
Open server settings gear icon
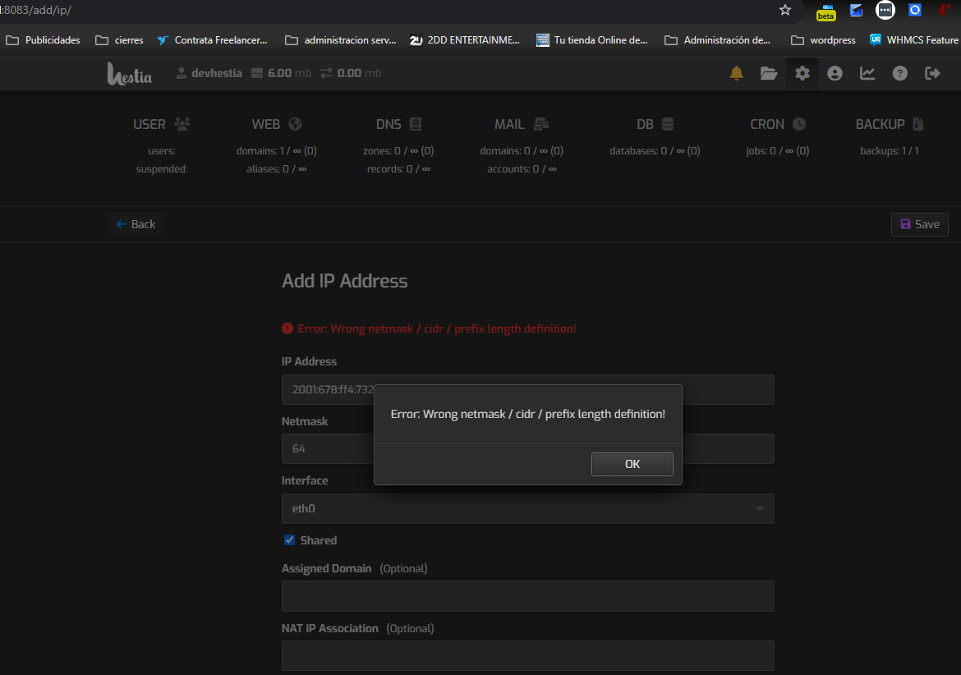(x=802, y=74)
